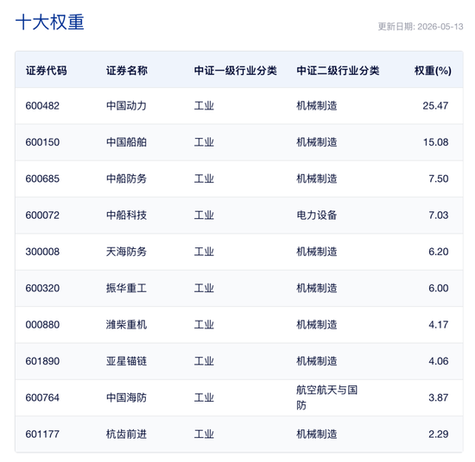Click the weight value 6.20
Viewport: 475px width, 462px height.
pyautogui.click(x=439, y=252)
